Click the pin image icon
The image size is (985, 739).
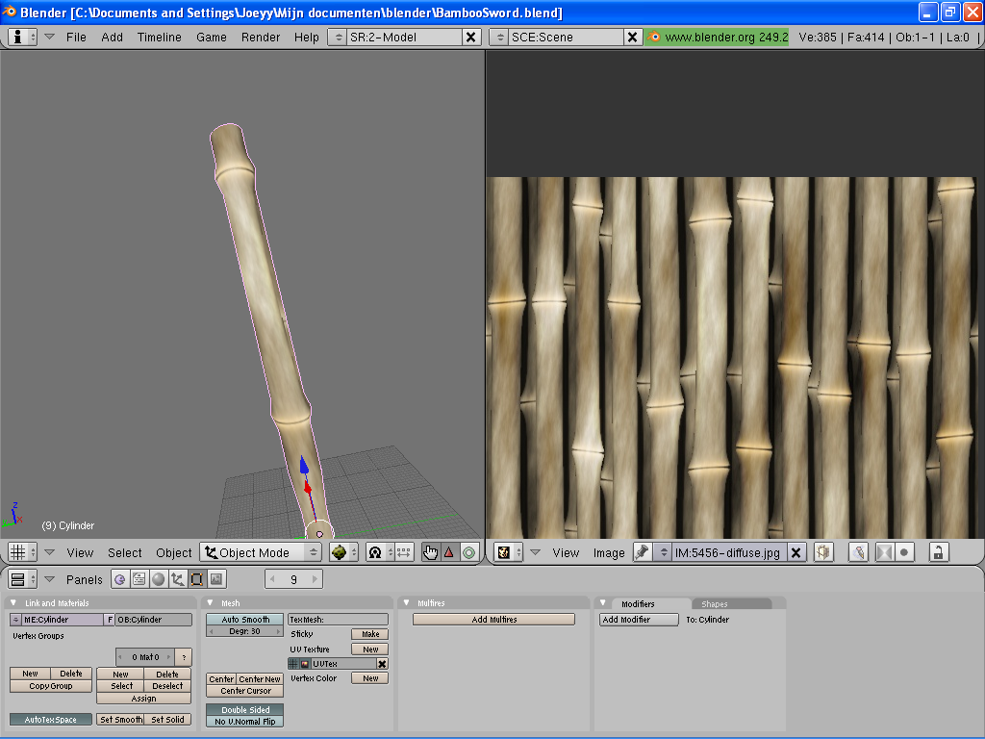[x=642, y=552]
